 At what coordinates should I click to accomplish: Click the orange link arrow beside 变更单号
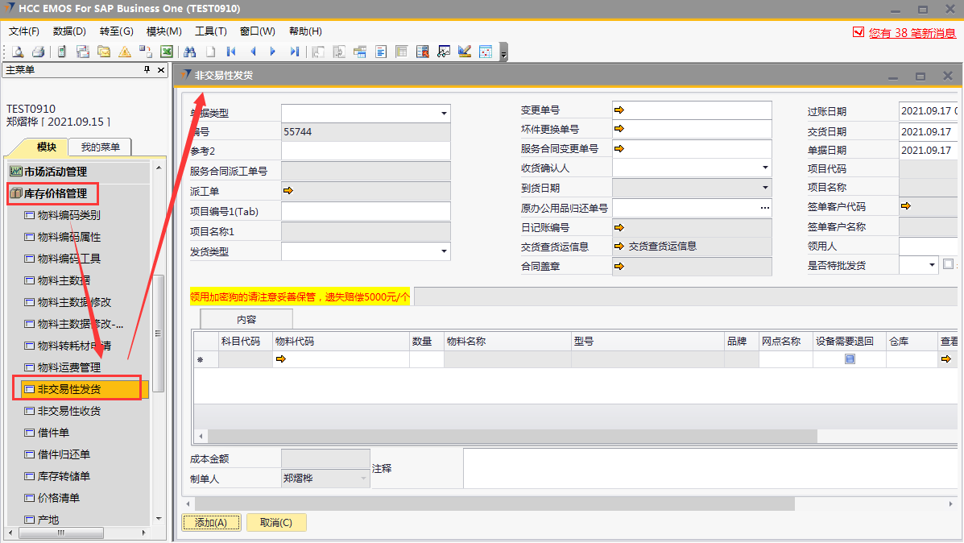pos(619,110)
